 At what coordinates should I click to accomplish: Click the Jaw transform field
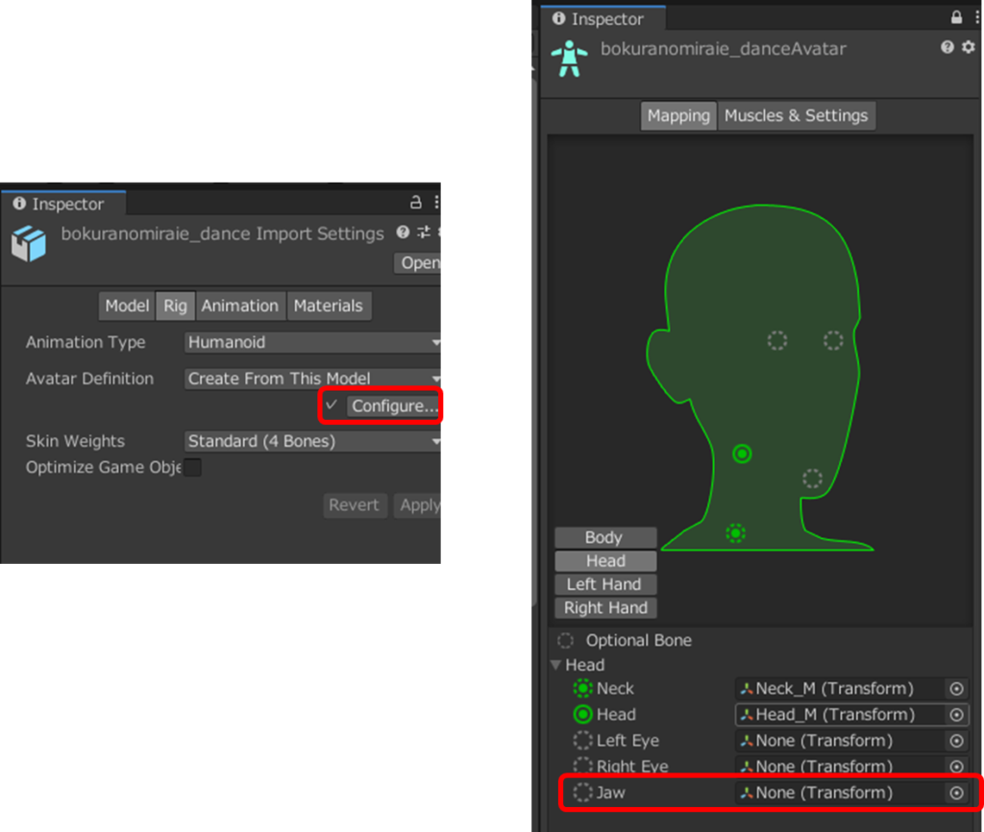(836, 793)
